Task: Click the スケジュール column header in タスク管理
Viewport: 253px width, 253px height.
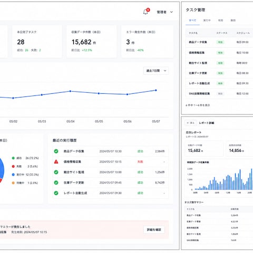Action: pos(243,33)
